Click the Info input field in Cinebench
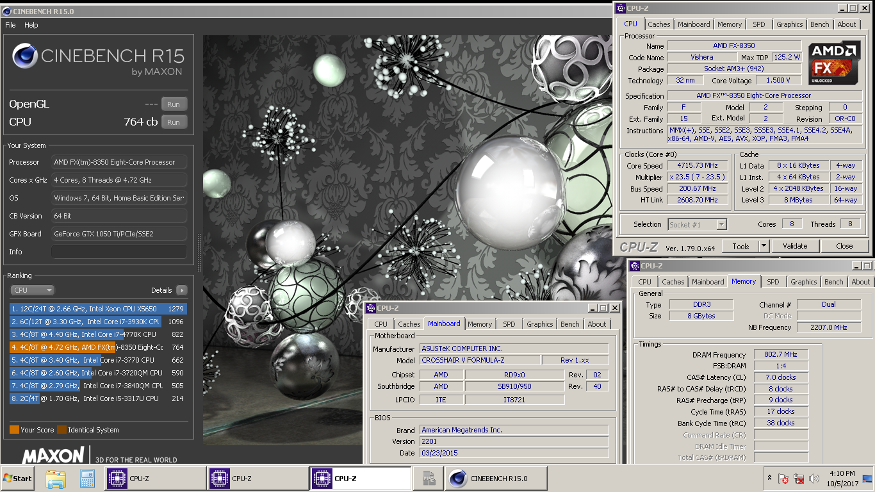The width and height of the screenshot is (875, 492). click(119, 252)
